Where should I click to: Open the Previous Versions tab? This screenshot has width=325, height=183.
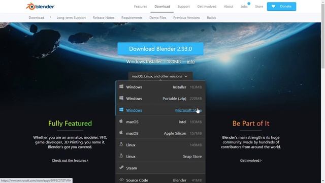coord(186,18)
